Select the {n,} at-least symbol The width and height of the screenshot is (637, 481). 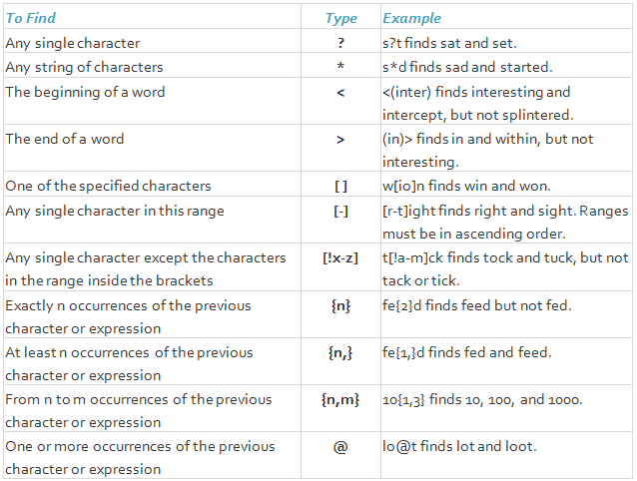click(340, 352)
